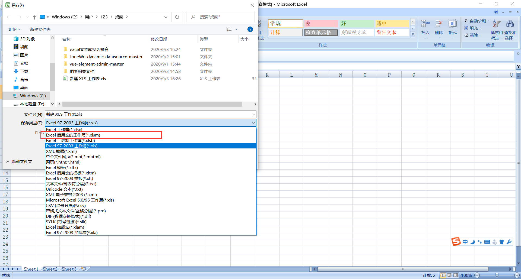Click Sogou IME skin shirt icon
Screen dimensions: 521x279
[x=502, y=242]
